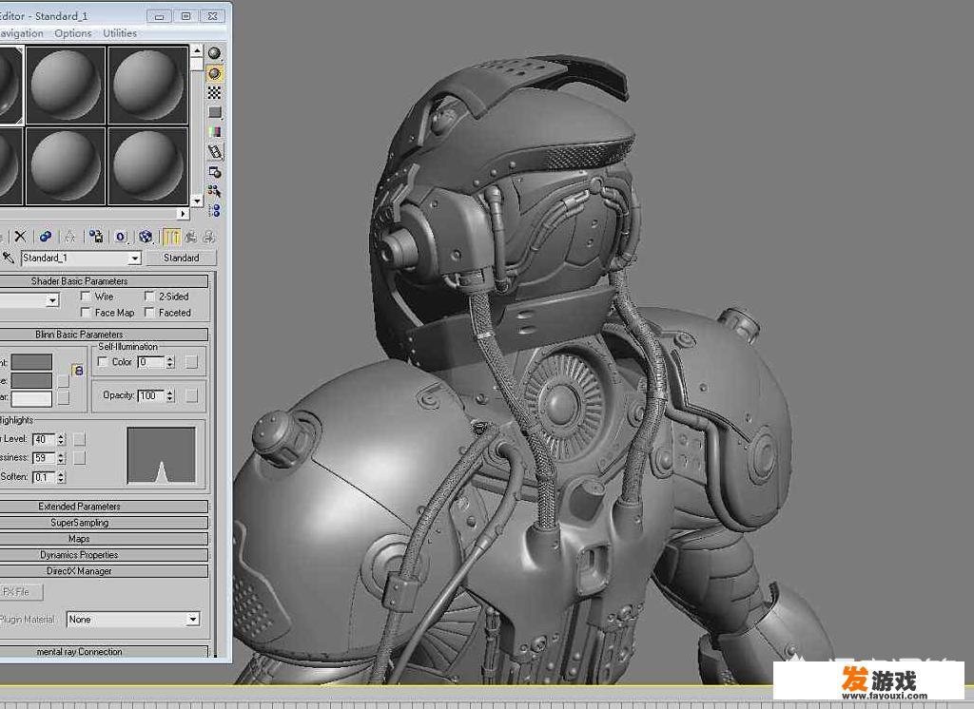Click the Select By Material icon
974x709 pixels.
coord(215,191)
